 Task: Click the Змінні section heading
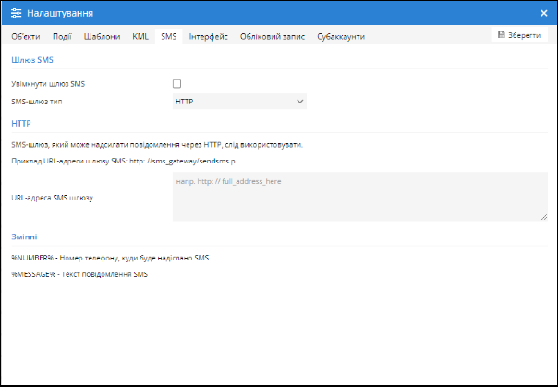click(x=24, y=236)
